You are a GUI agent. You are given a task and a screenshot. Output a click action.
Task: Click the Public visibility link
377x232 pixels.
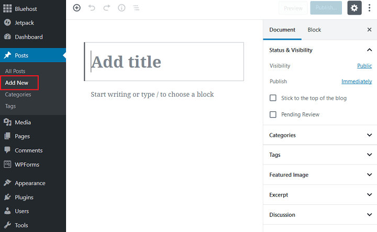coord(364,66)
